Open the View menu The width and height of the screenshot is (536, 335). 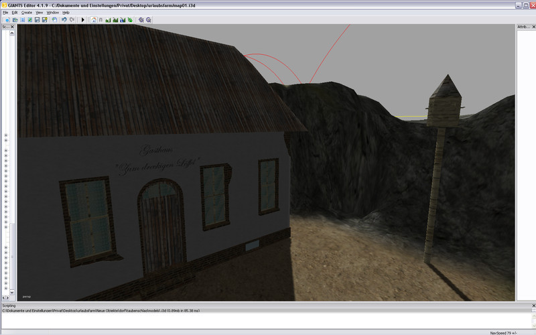[x=40, y=12]
